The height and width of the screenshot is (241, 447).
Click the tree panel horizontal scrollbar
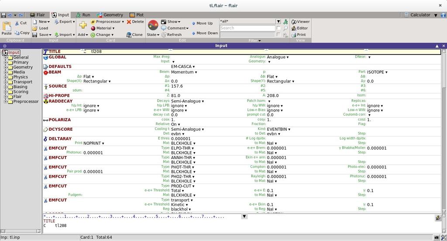point(21,231)
